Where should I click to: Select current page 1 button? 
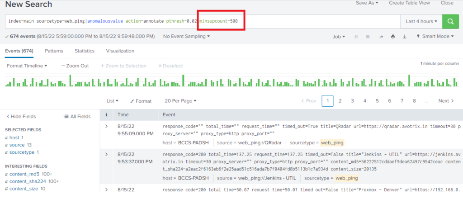[x=327, y=101]
